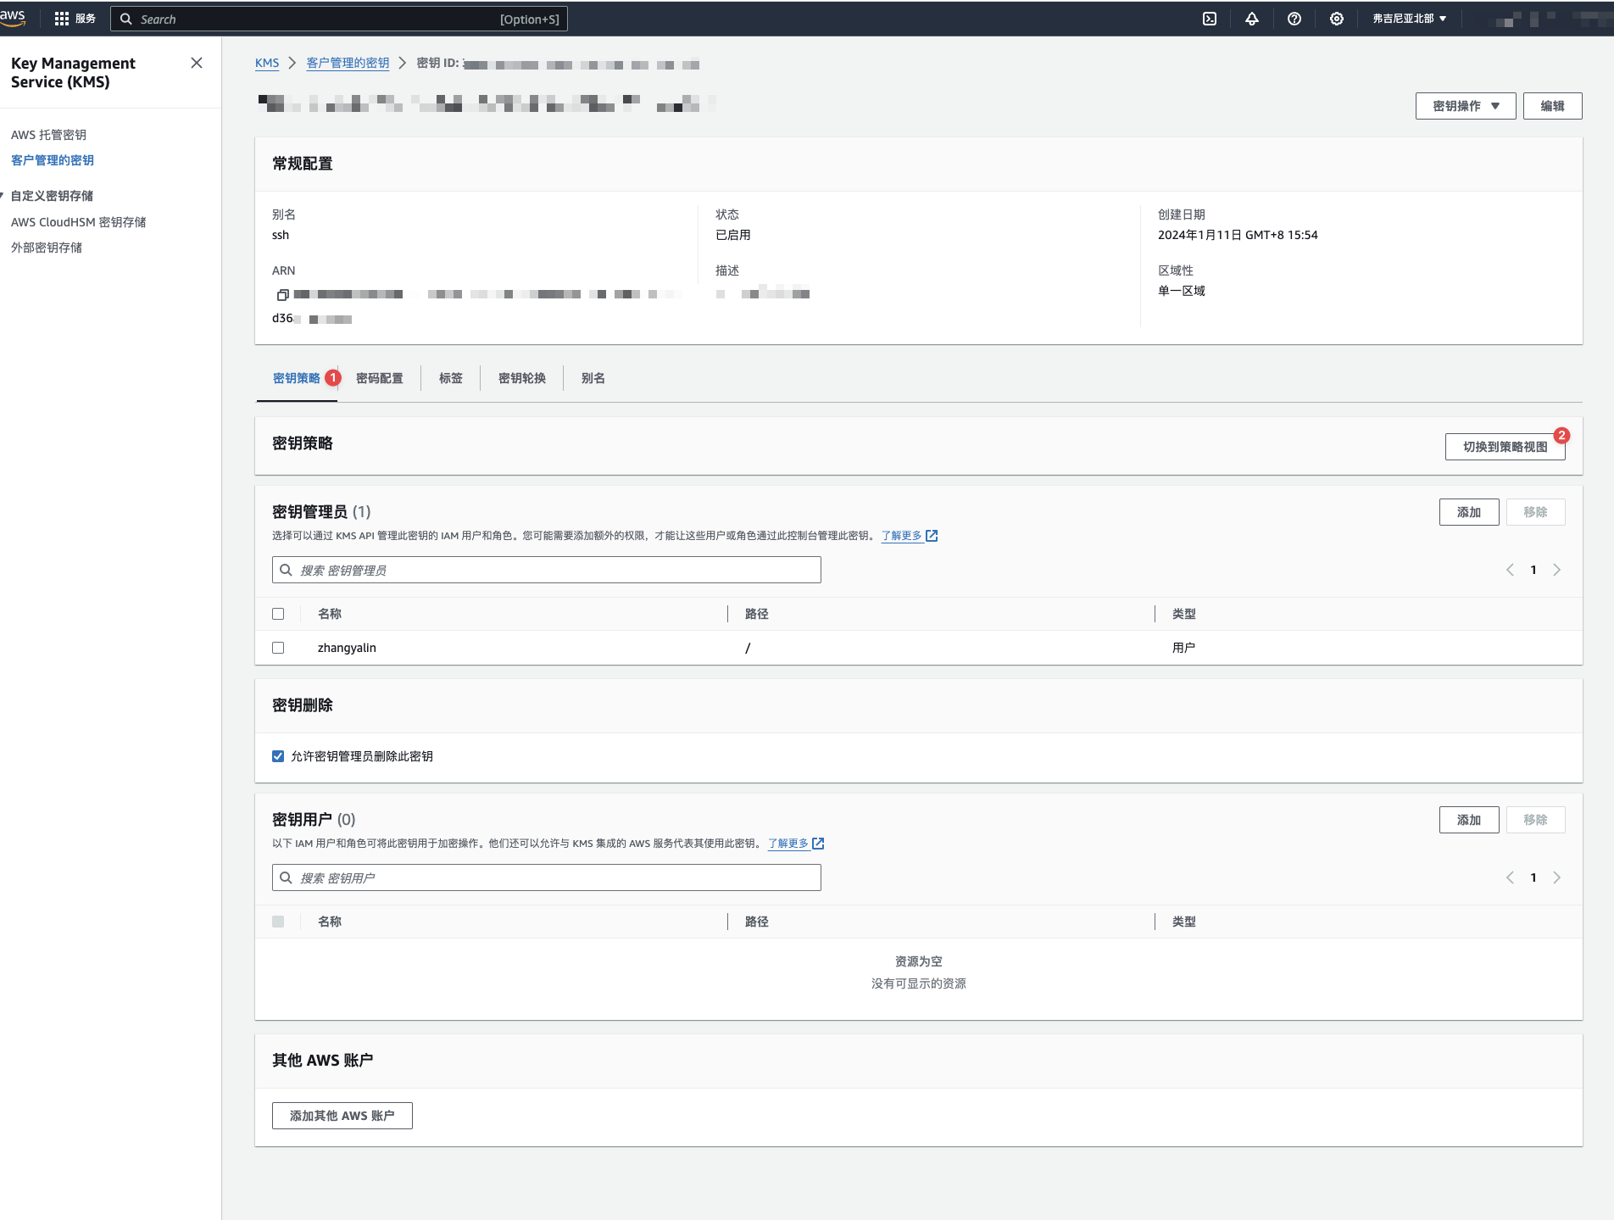Switch to the 别名 tab
The width and height of the screenshot is (1614, 1220).
pyautogui.click(x=593, y=378)
